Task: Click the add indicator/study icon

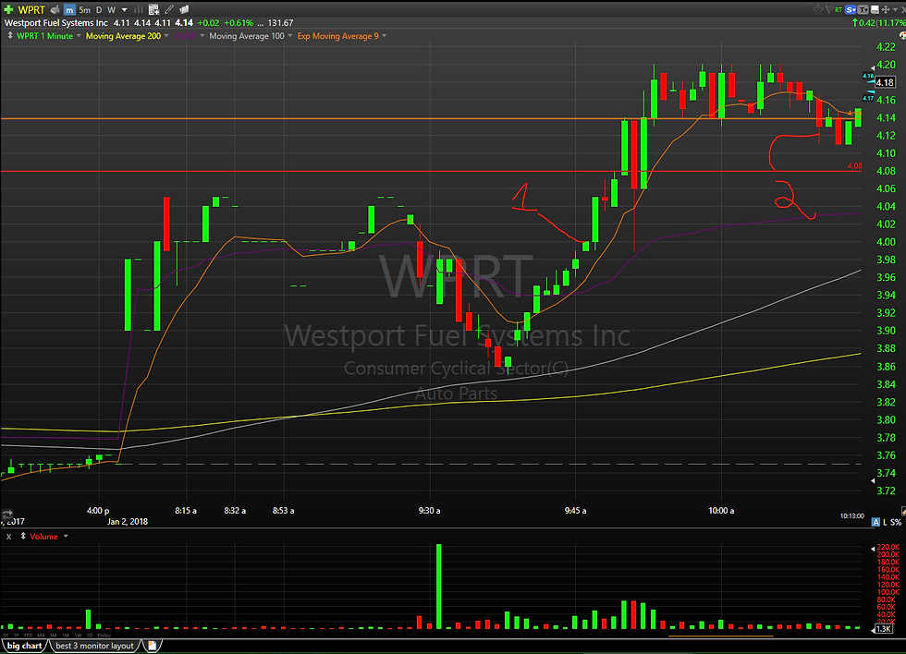Action: 153,10
